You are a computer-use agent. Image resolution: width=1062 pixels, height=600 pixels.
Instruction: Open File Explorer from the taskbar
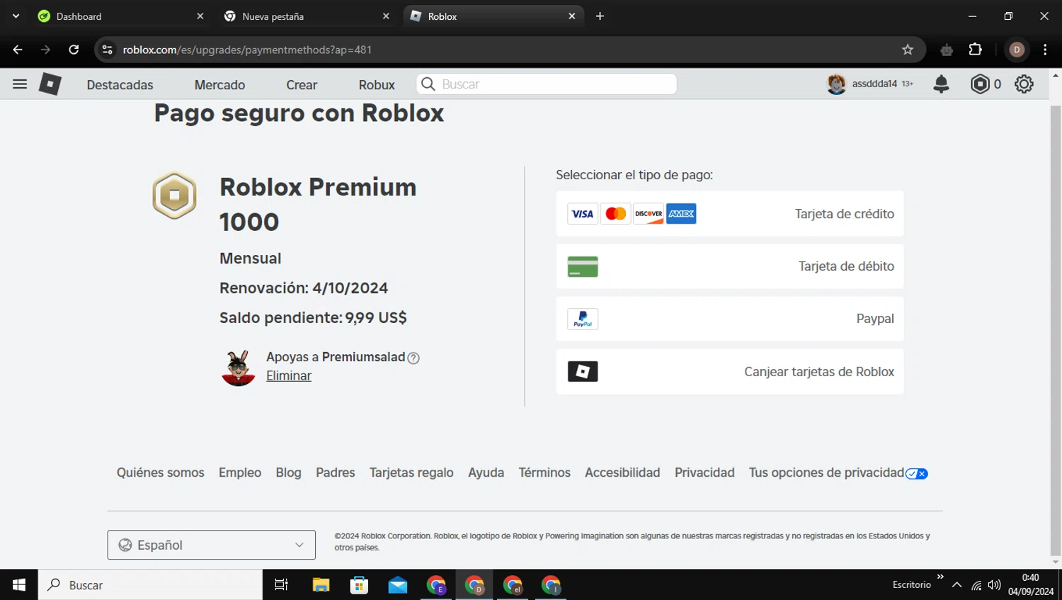321,585
